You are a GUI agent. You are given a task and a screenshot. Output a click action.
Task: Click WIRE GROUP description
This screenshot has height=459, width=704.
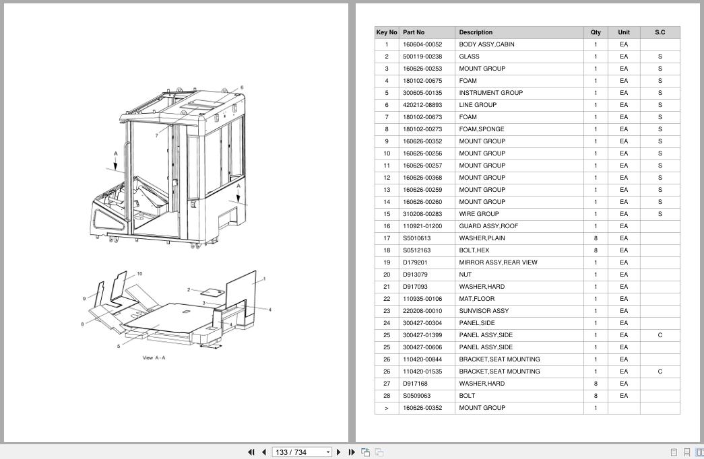coord(478,214)
